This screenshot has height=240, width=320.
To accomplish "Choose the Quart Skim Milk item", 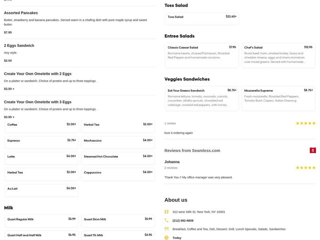I will (x=118, y=220).
